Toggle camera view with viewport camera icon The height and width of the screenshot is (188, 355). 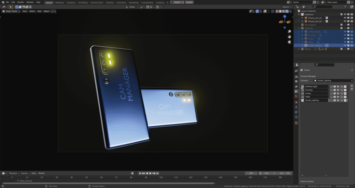click(289, 42)
